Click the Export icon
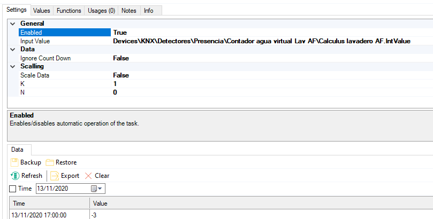The image size is (433, 219). pyautogui.click(x=55, y=176)
